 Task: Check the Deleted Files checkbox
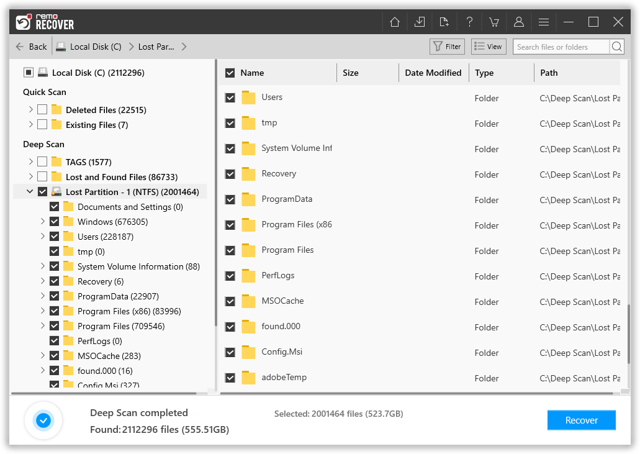(x=42, y=109)
